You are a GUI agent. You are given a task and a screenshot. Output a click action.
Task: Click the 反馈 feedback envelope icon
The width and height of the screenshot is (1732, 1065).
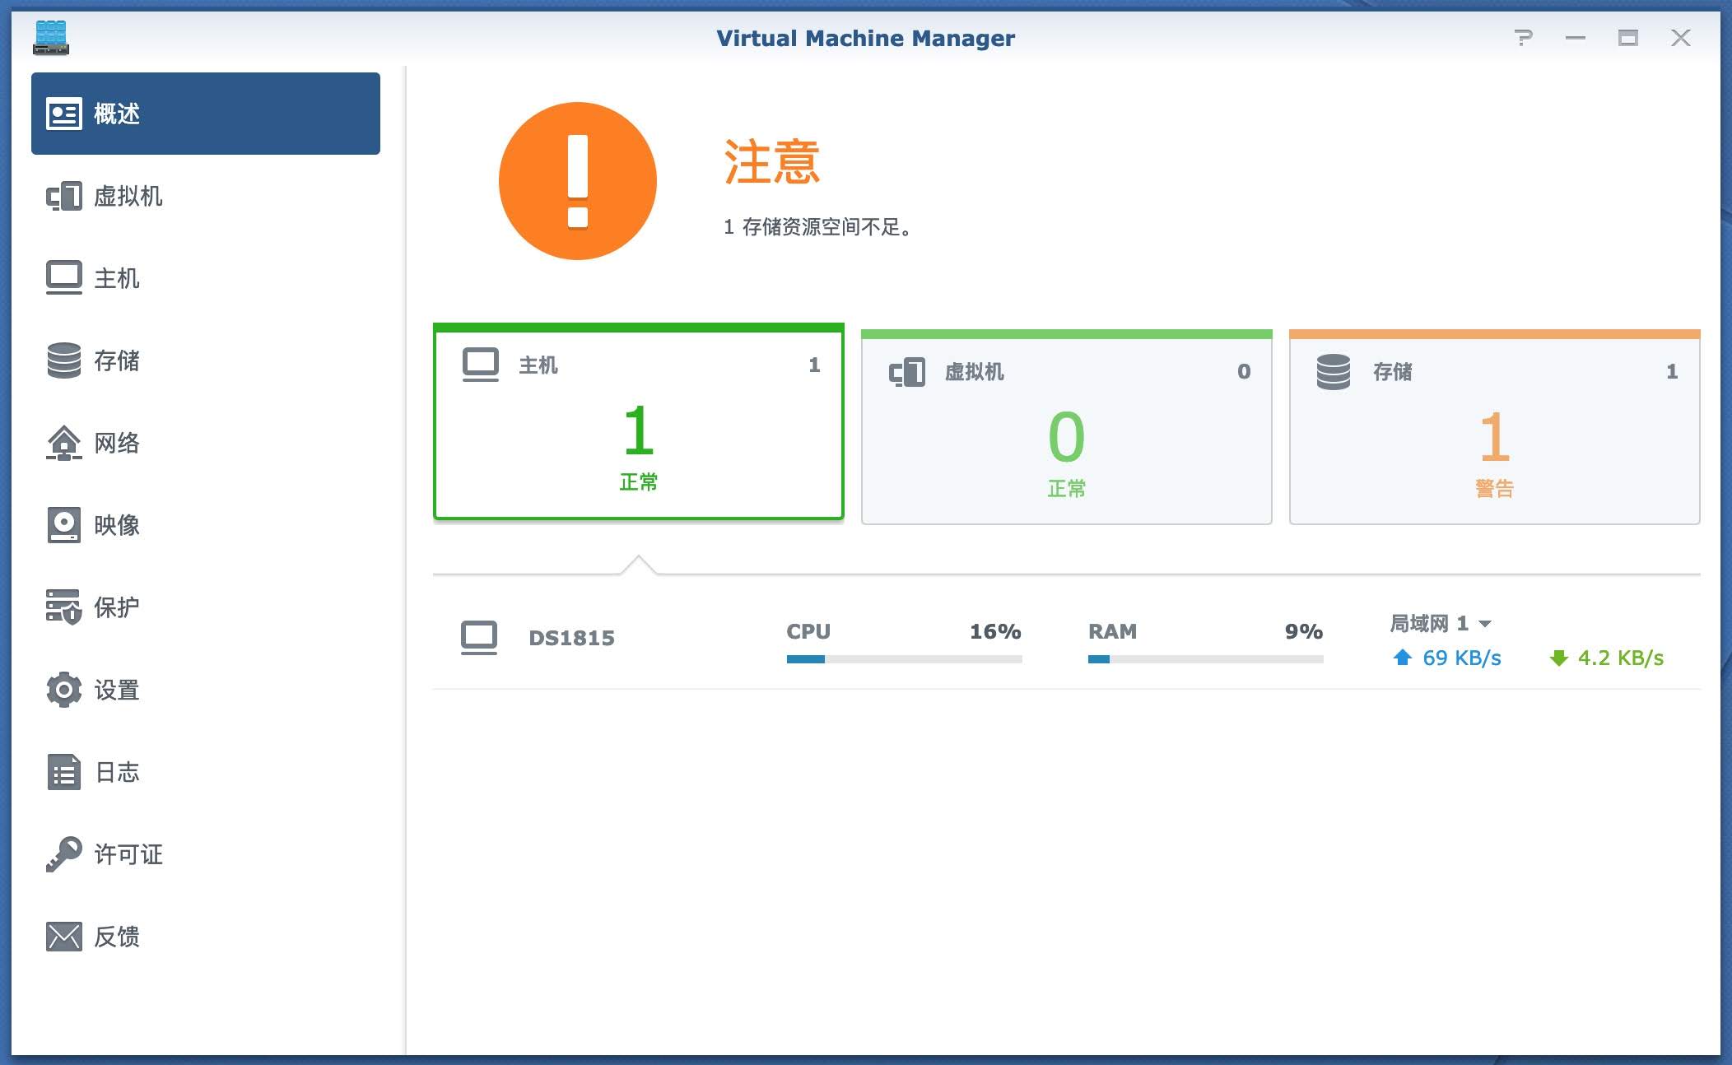point(64,937)
